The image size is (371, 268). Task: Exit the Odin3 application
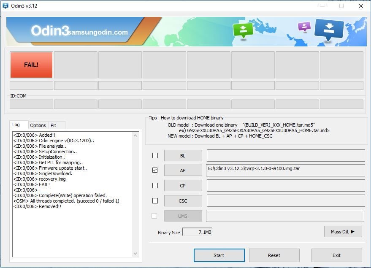click(336, 255)
